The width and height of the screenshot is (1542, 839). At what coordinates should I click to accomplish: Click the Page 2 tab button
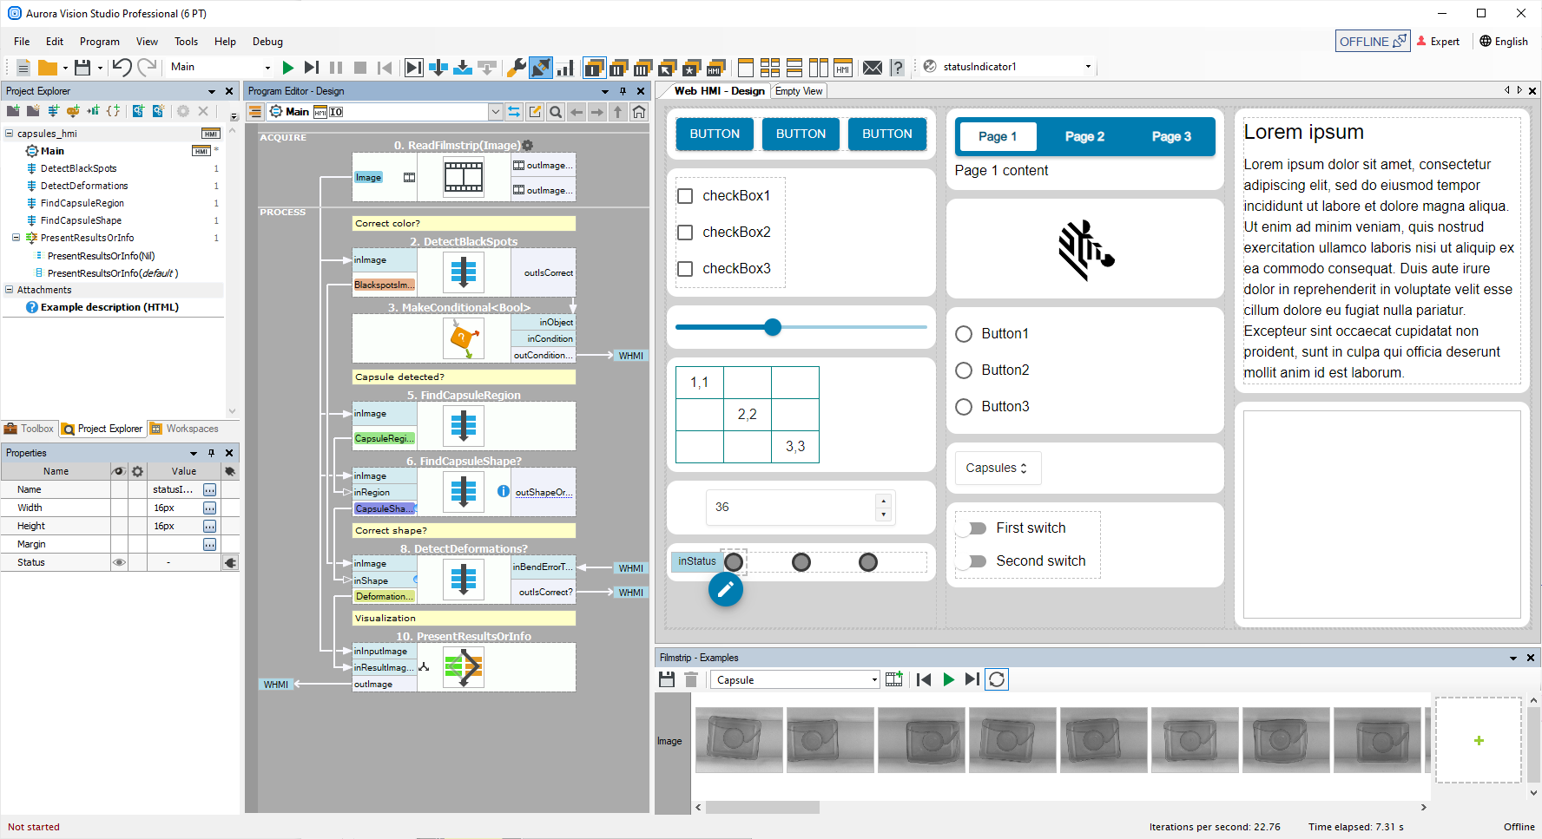pos(1084,137)
